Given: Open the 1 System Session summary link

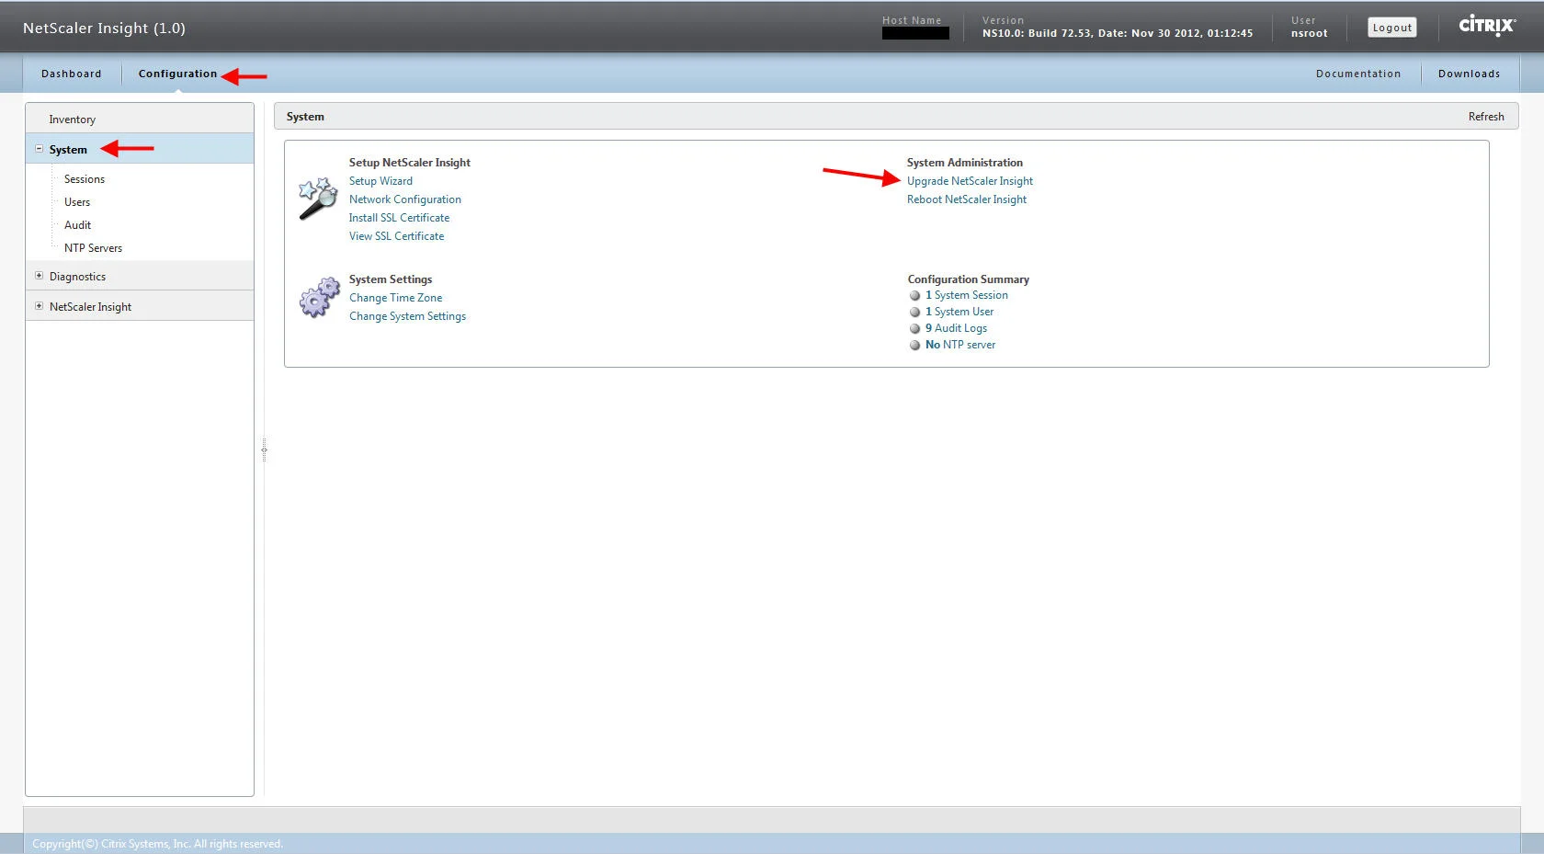Looking at the screenshot, I should coord(967,295).
